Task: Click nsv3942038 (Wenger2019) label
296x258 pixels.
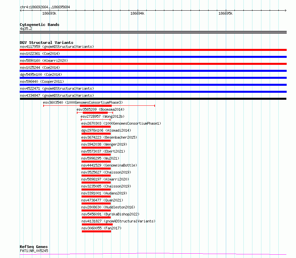Action: tap(104, 144)
